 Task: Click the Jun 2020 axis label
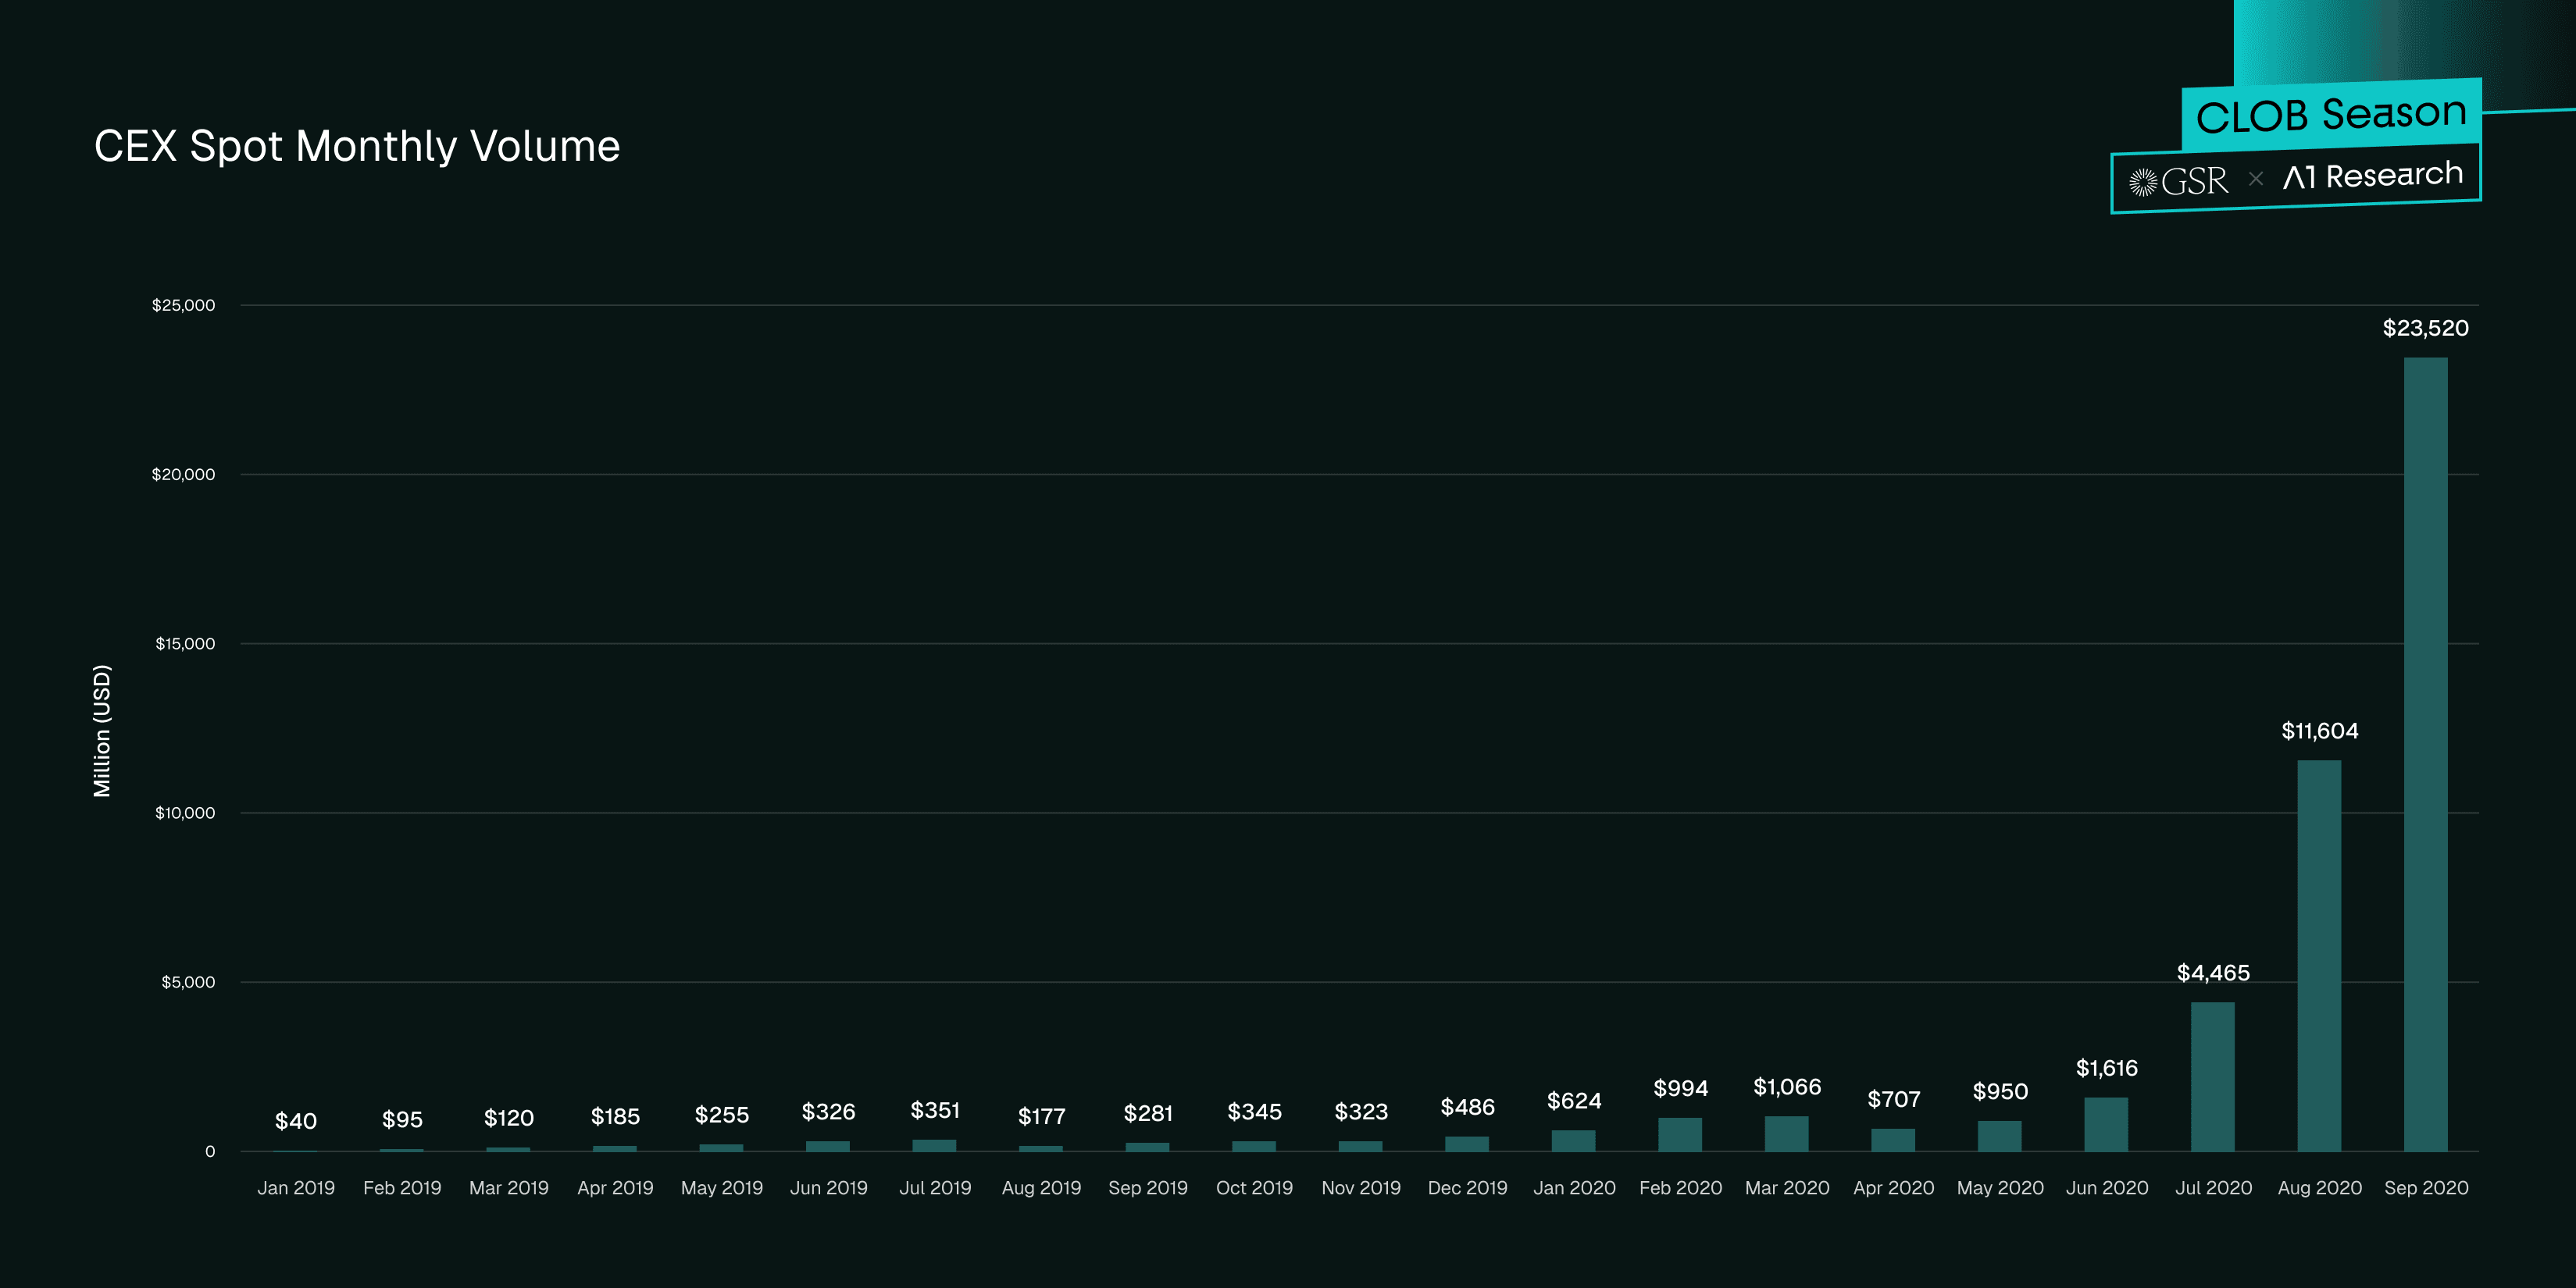2106,1188
